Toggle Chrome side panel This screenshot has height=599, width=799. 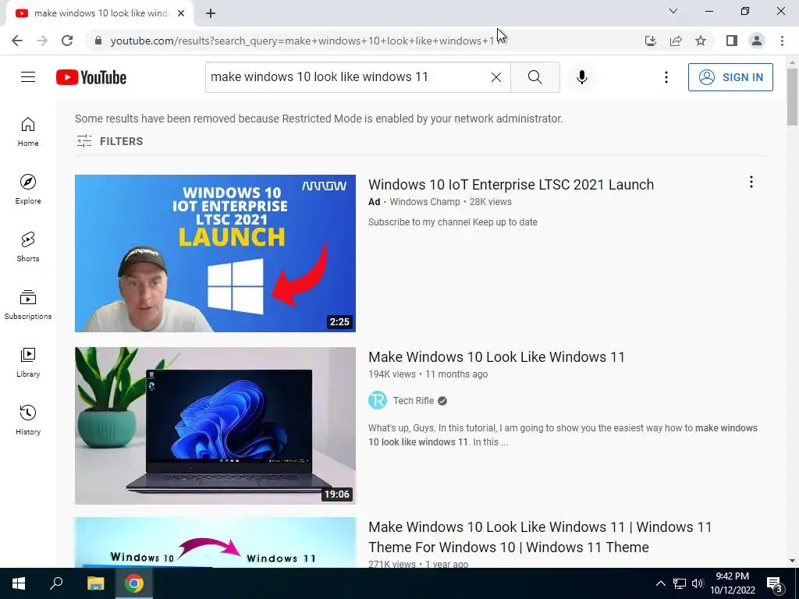[x=732, y=41]
